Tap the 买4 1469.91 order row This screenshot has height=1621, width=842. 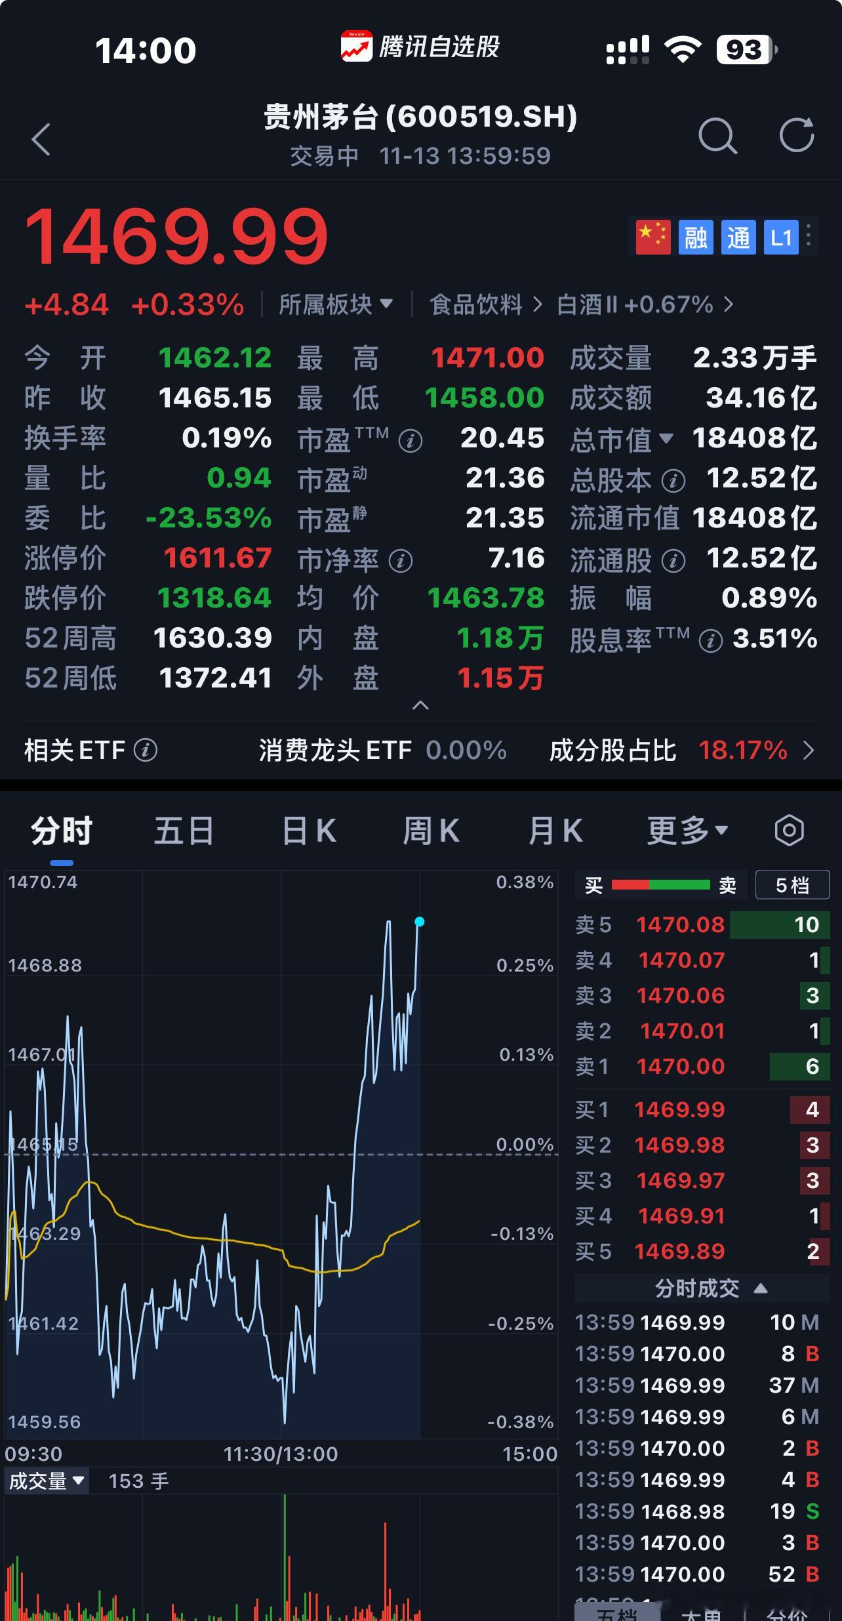pos(702,1216)
